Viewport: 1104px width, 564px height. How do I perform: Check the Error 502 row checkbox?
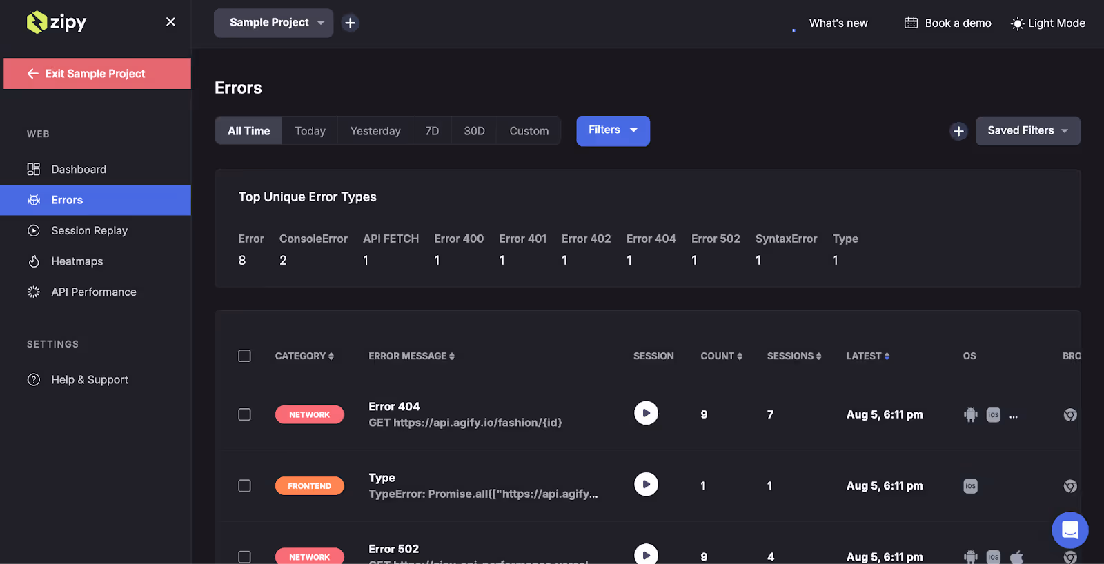coord(244,556)
